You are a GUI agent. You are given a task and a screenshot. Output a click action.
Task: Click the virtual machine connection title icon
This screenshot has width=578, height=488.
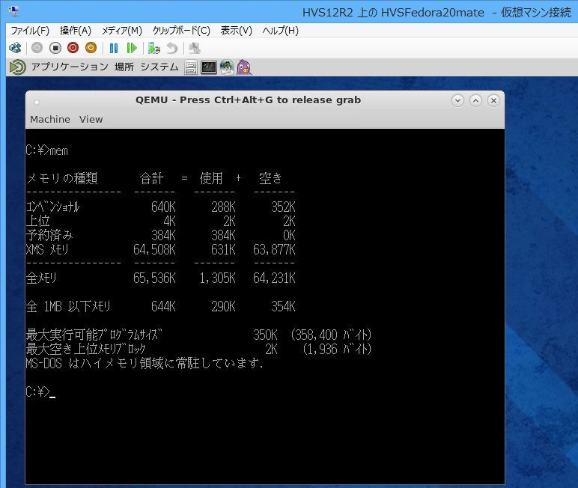pyautogui.click(x=13, y=12)
